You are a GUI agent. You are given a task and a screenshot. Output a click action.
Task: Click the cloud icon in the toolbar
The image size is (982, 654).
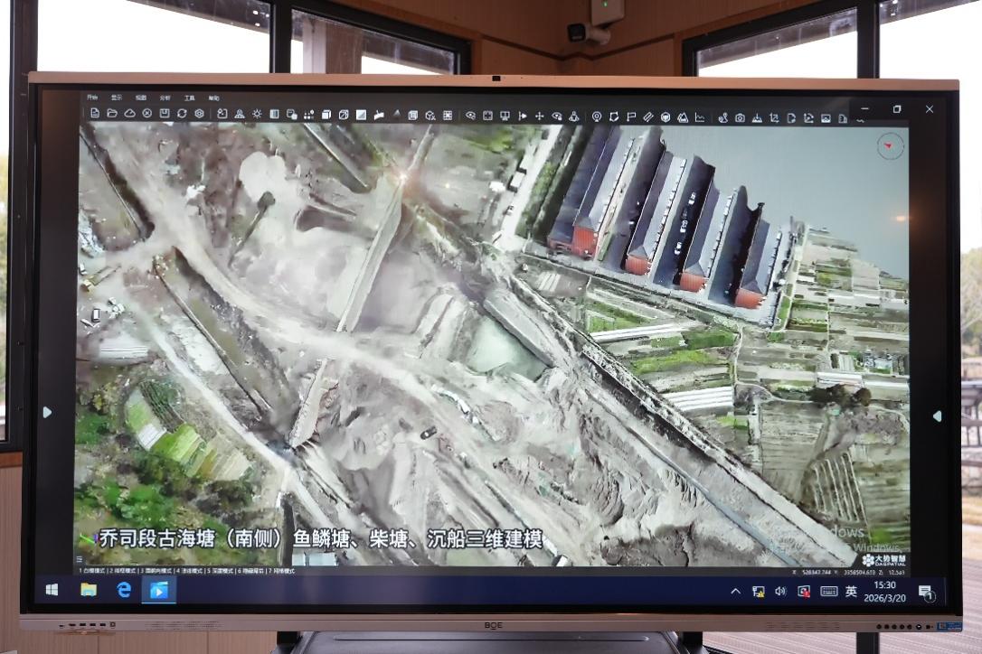pos(129,114)
